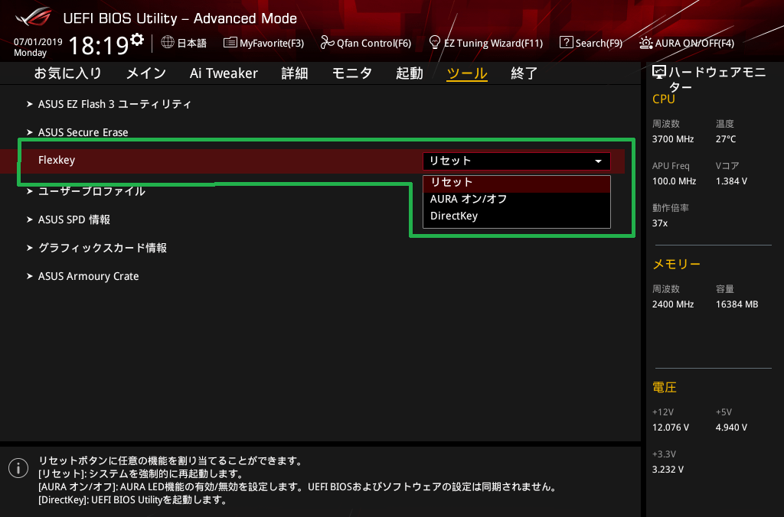Click the AURA ON/OFF light icon
Image resolution: width=784 pixels, height=517 pixels.
tap(645, 43)
